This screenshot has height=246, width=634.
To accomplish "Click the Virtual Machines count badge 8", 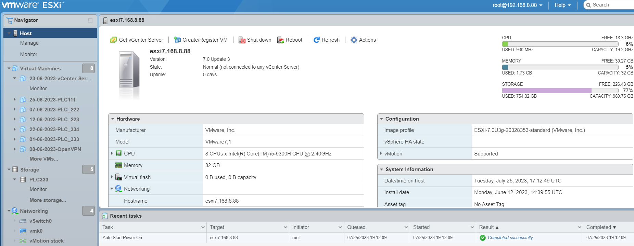I will point(88,68).
